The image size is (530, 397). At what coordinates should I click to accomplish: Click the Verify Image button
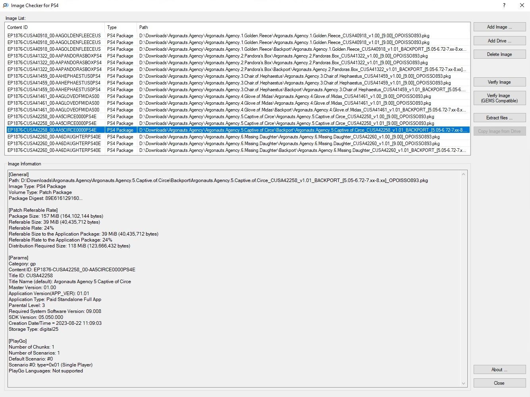499,82
